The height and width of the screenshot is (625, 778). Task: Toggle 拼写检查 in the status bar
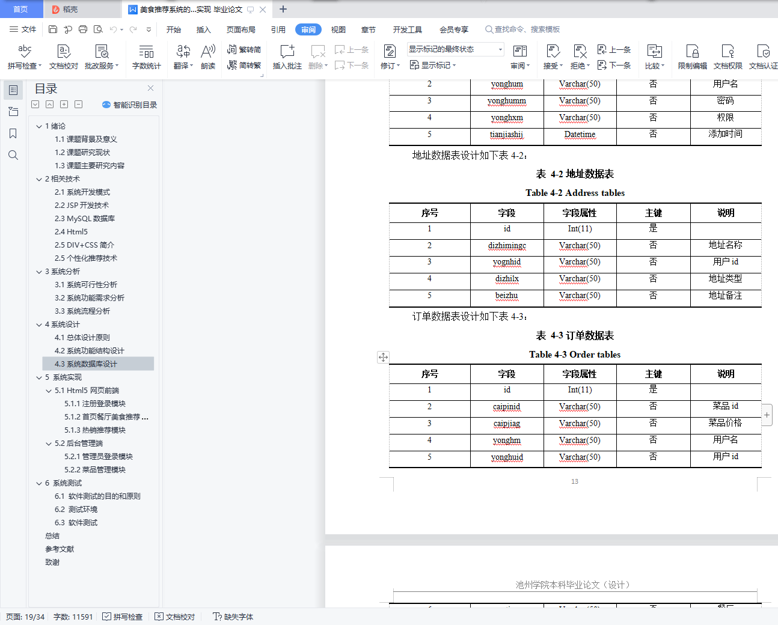click(x=122, y=617)
